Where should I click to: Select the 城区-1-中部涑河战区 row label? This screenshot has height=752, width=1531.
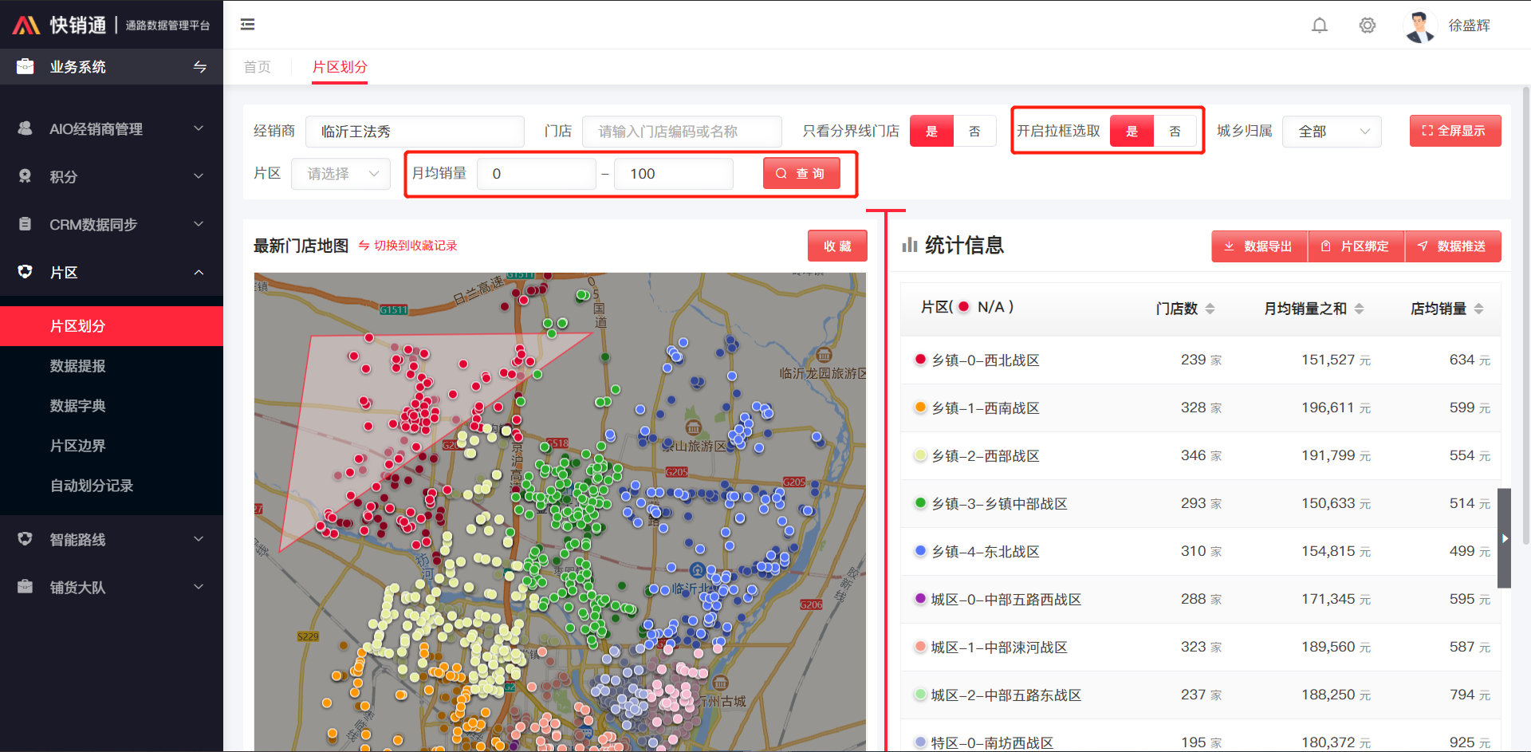point(999,648)
